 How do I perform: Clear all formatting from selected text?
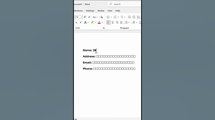click(x=102, y=17)
